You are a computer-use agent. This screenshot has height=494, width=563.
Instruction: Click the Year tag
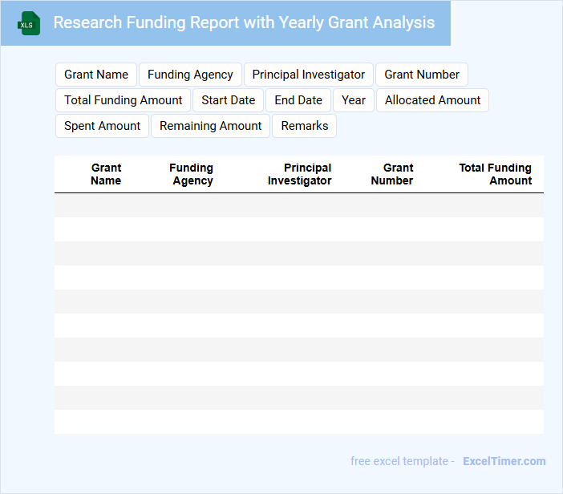[353, 100]
